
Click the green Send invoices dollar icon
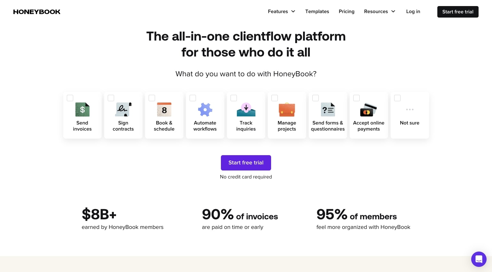82,110
